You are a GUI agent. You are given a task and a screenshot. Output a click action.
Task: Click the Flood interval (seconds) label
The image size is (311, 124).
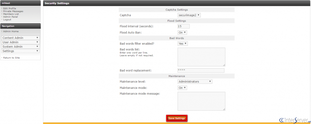coord(137,26)
